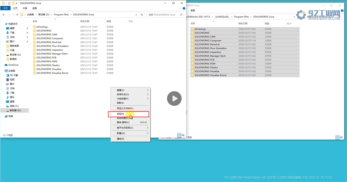Select eDrawings folder in left window

(42, 27)
